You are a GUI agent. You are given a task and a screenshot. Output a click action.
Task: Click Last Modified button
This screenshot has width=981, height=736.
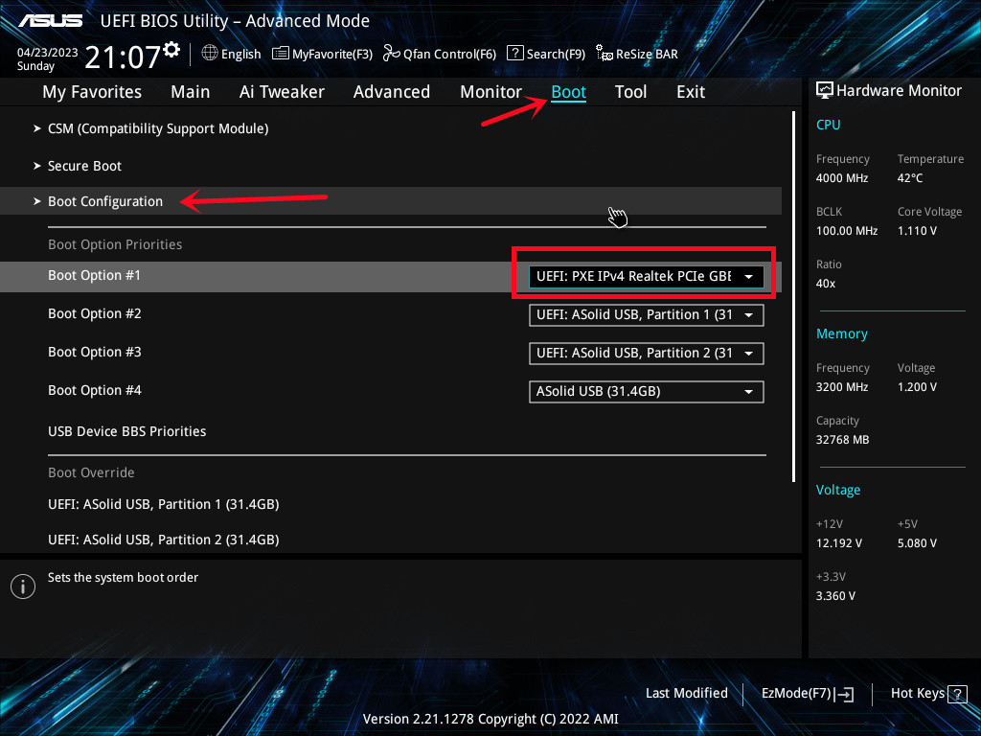(x=686, y=693)
